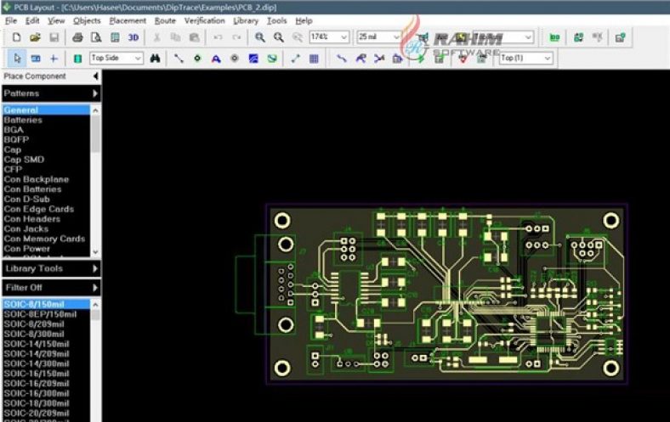Open the Library menu
670x422 pixels.
[x=246, y=20]
